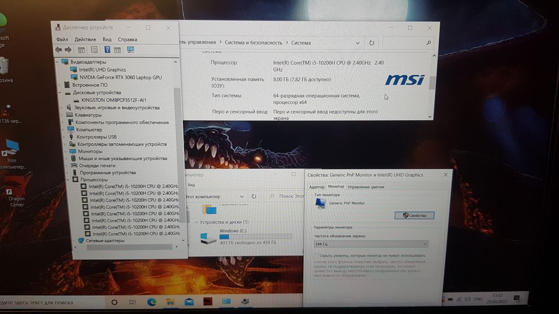Open Microsoft Edge from the taskbar

coord(152,301)
